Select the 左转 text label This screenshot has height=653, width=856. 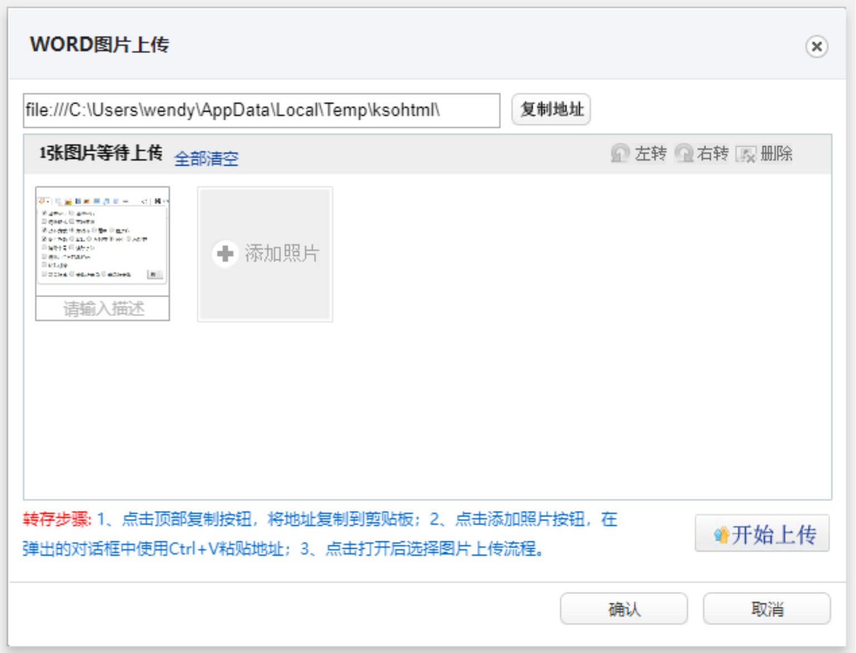point(651,153)
